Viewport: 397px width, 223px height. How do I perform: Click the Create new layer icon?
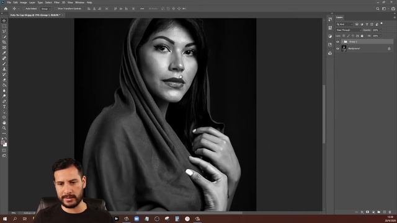click(x=385, y=212)
